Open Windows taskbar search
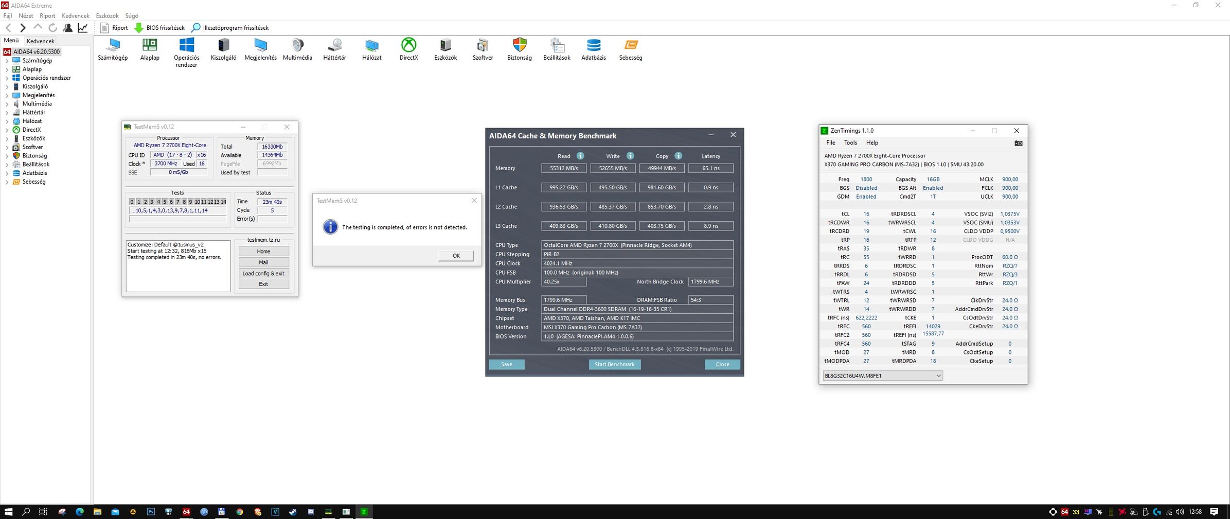The height and width of the screenshot is (519, 1230). tap(26, 512)
